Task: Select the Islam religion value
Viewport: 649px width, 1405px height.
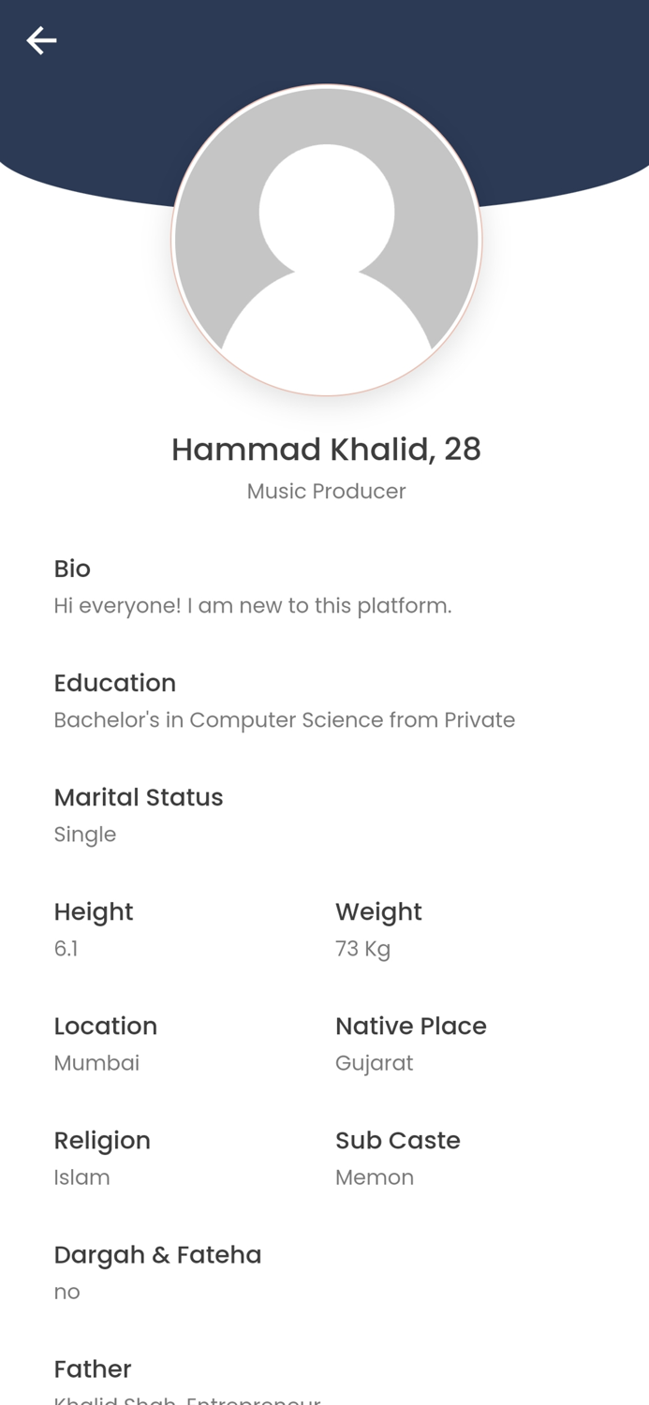Action: [x=82, y=1176]
